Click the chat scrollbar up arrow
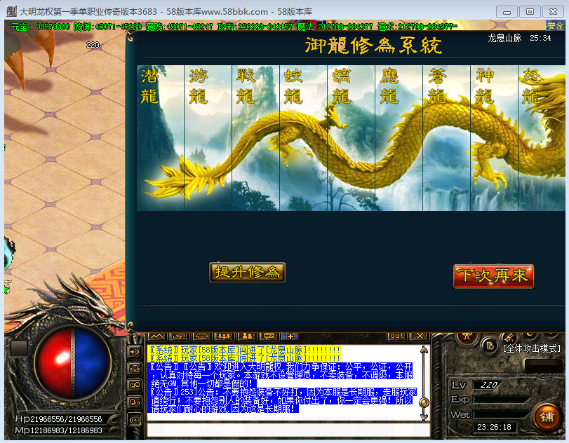Viewport: 569px width, 443px height. (x=424, y=350)
